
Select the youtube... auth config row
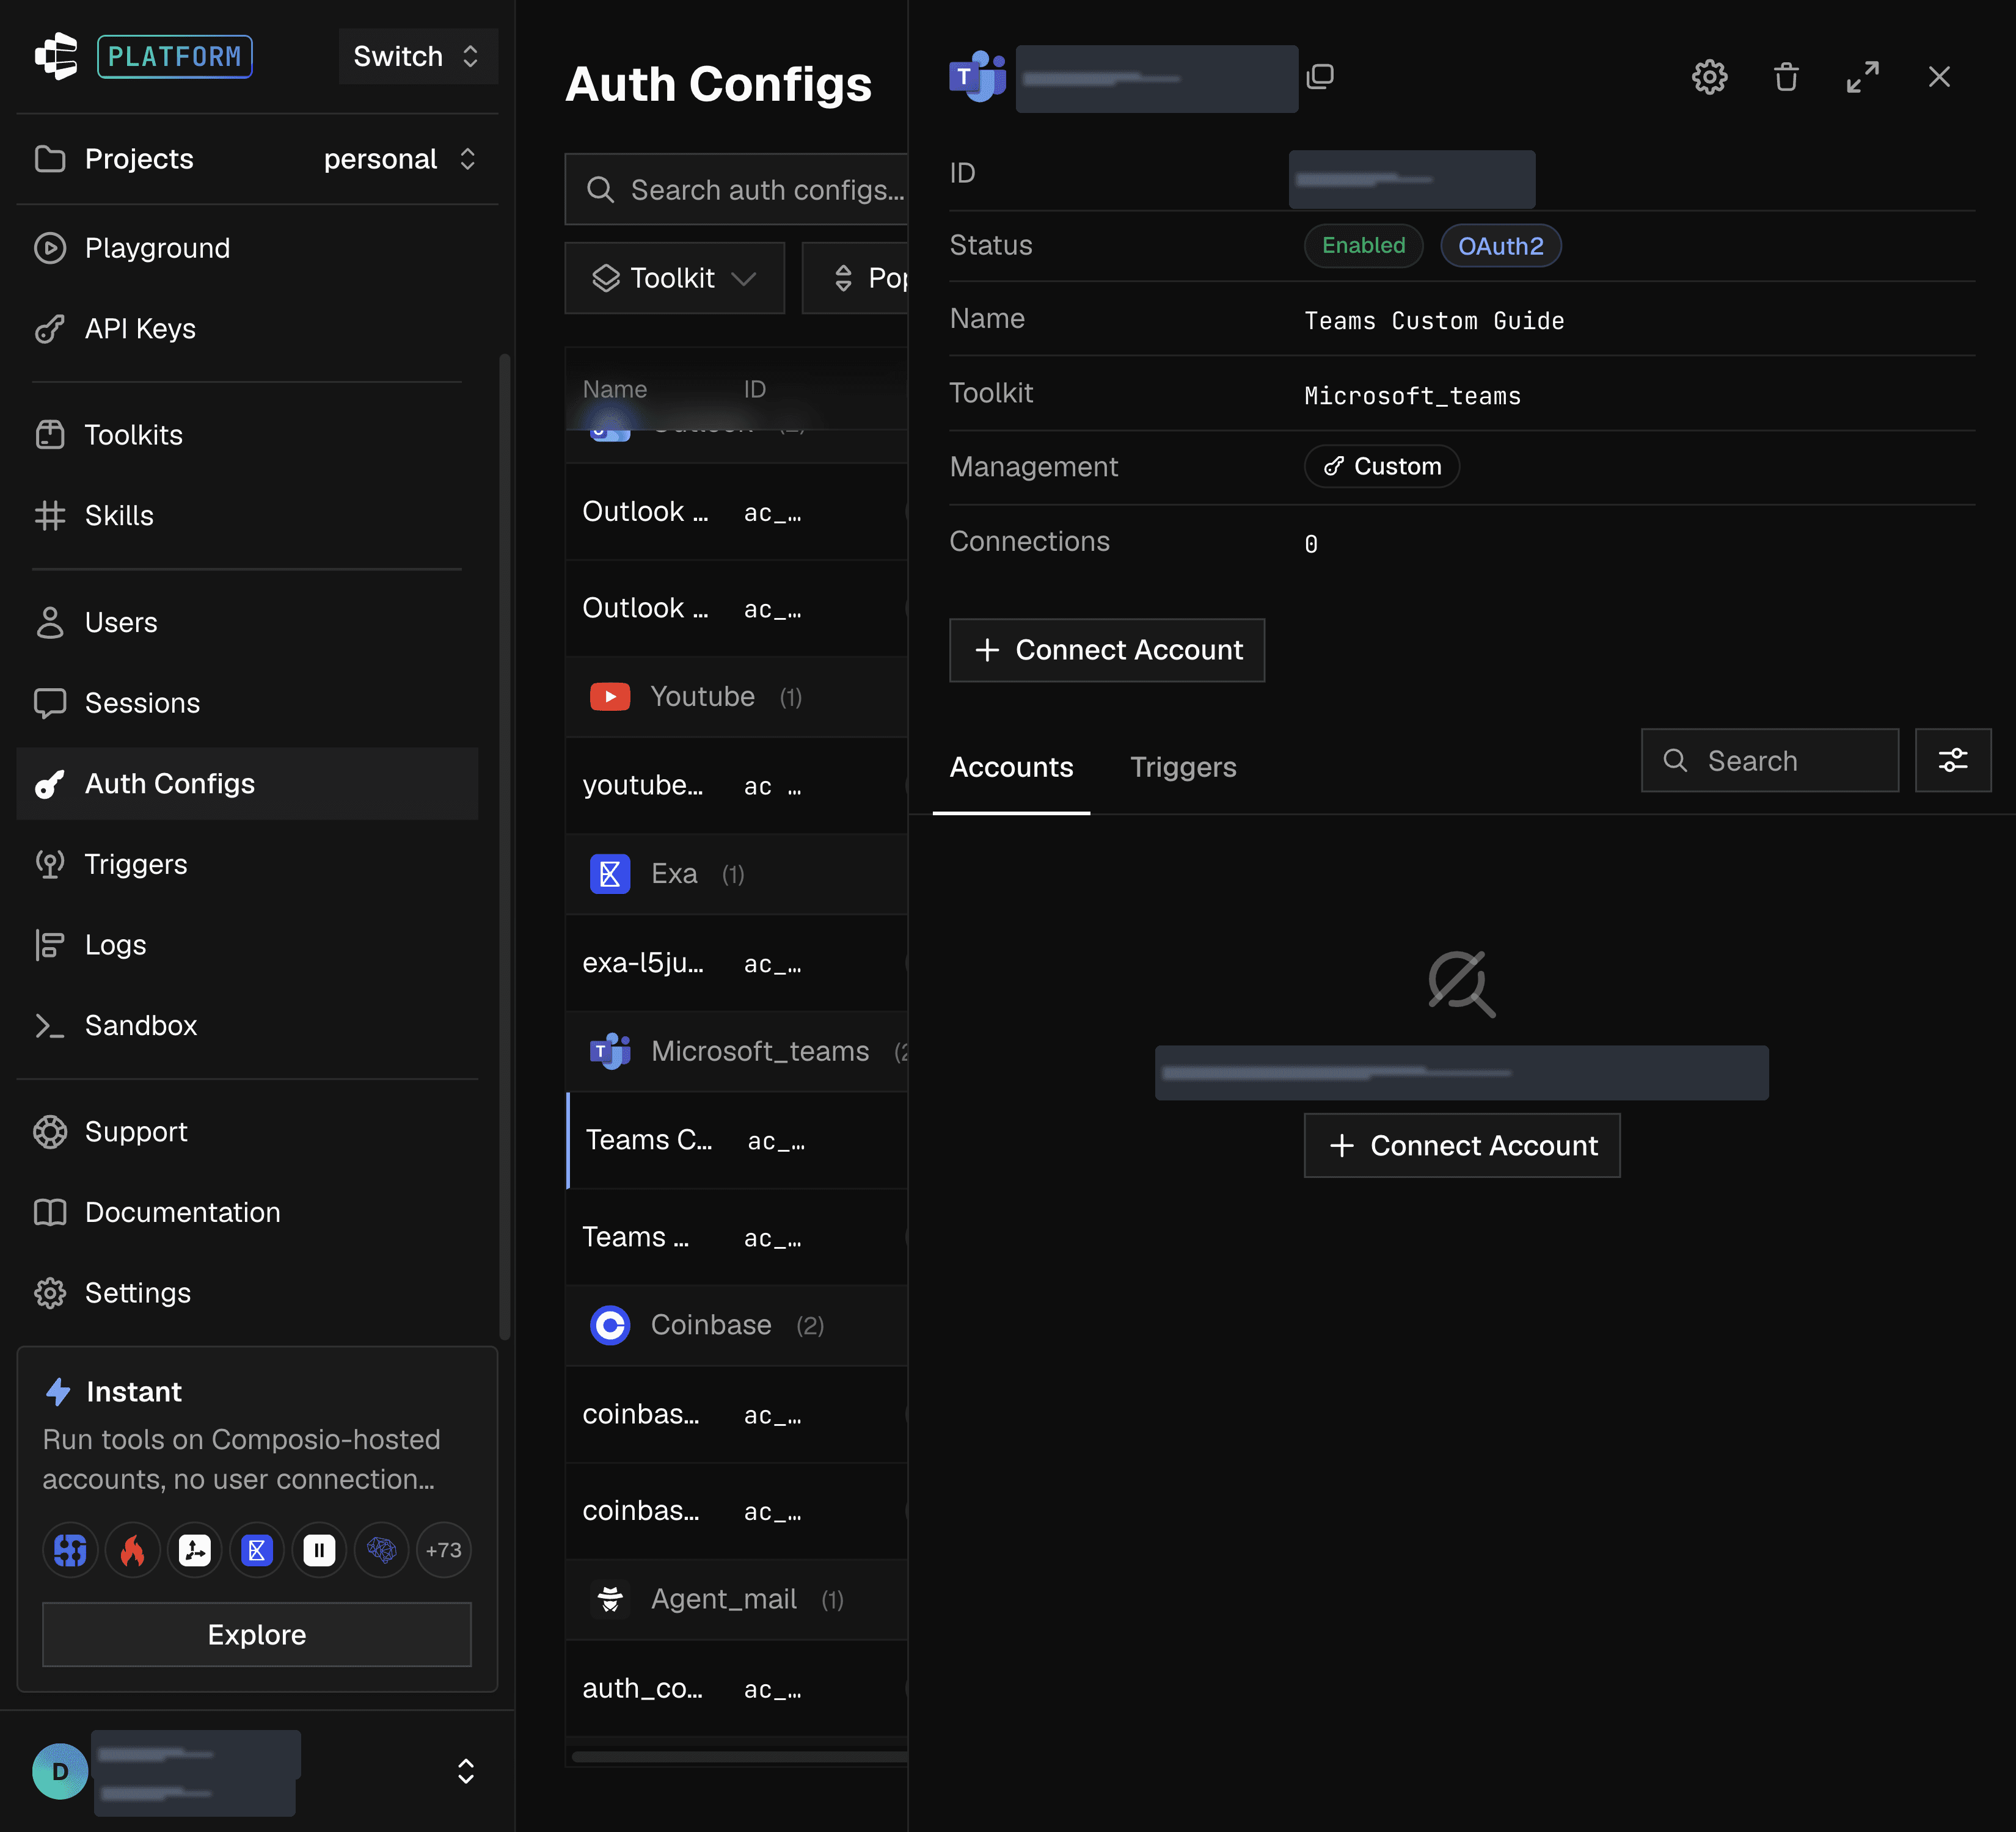click(736, 785)
